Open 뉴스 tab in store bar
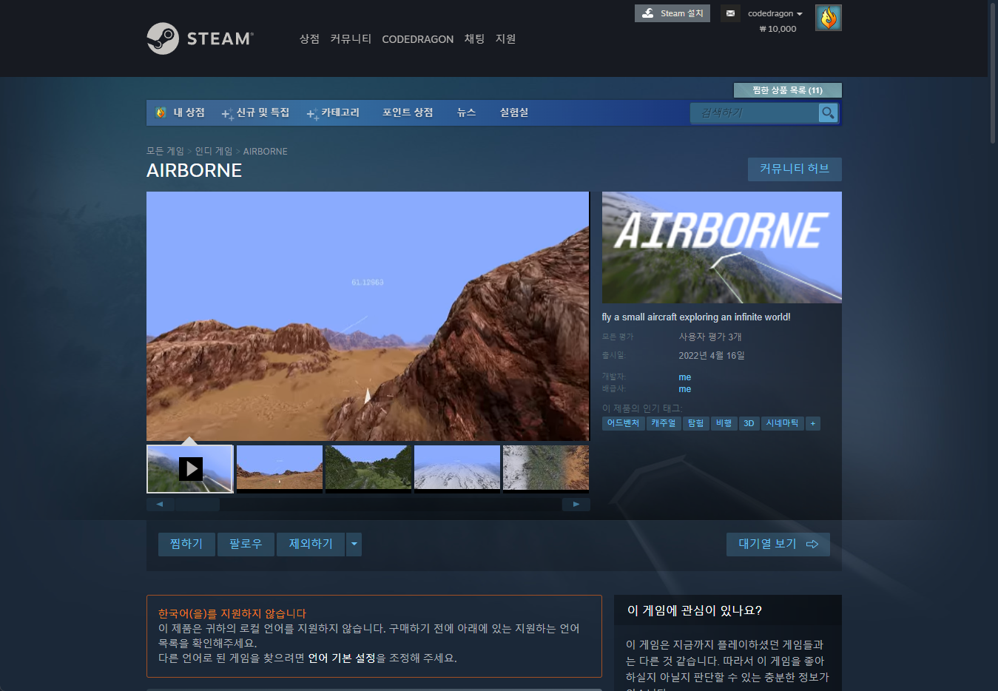Screen dimensions: 998x691 coord(466,112)
